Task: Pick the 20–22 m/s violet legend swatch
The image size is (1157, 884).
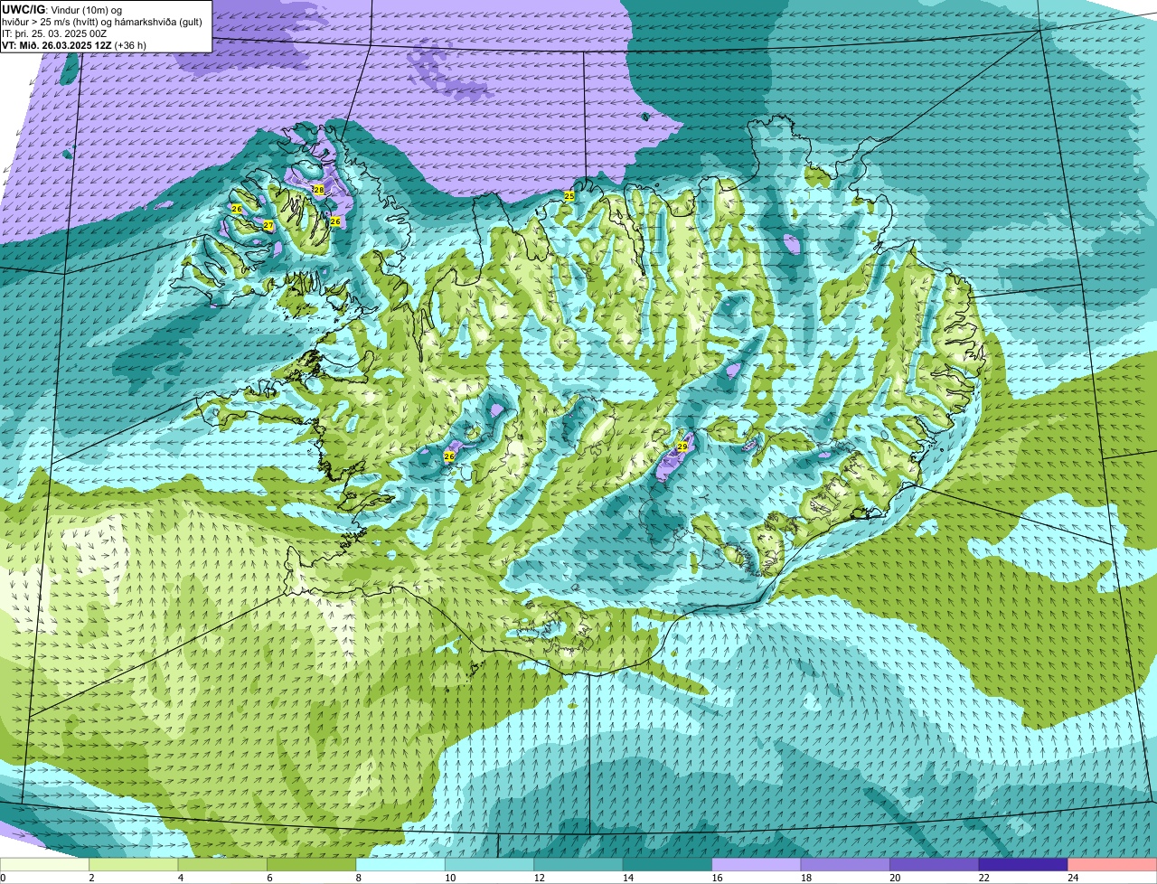Action: pyautogui.click(x=935, y=864)
